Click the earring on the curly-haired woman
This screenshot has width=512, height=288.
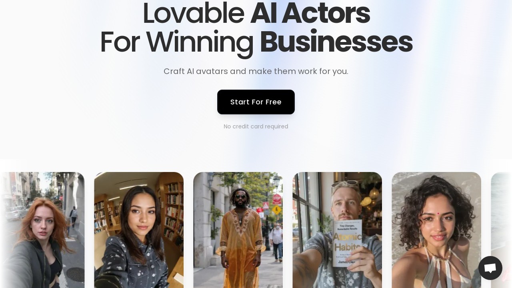[x=422, y=240]
